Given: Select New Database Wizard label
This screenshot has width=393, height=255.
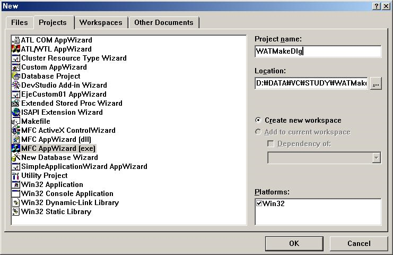Looking at the screenshot, I should (59, 157).
